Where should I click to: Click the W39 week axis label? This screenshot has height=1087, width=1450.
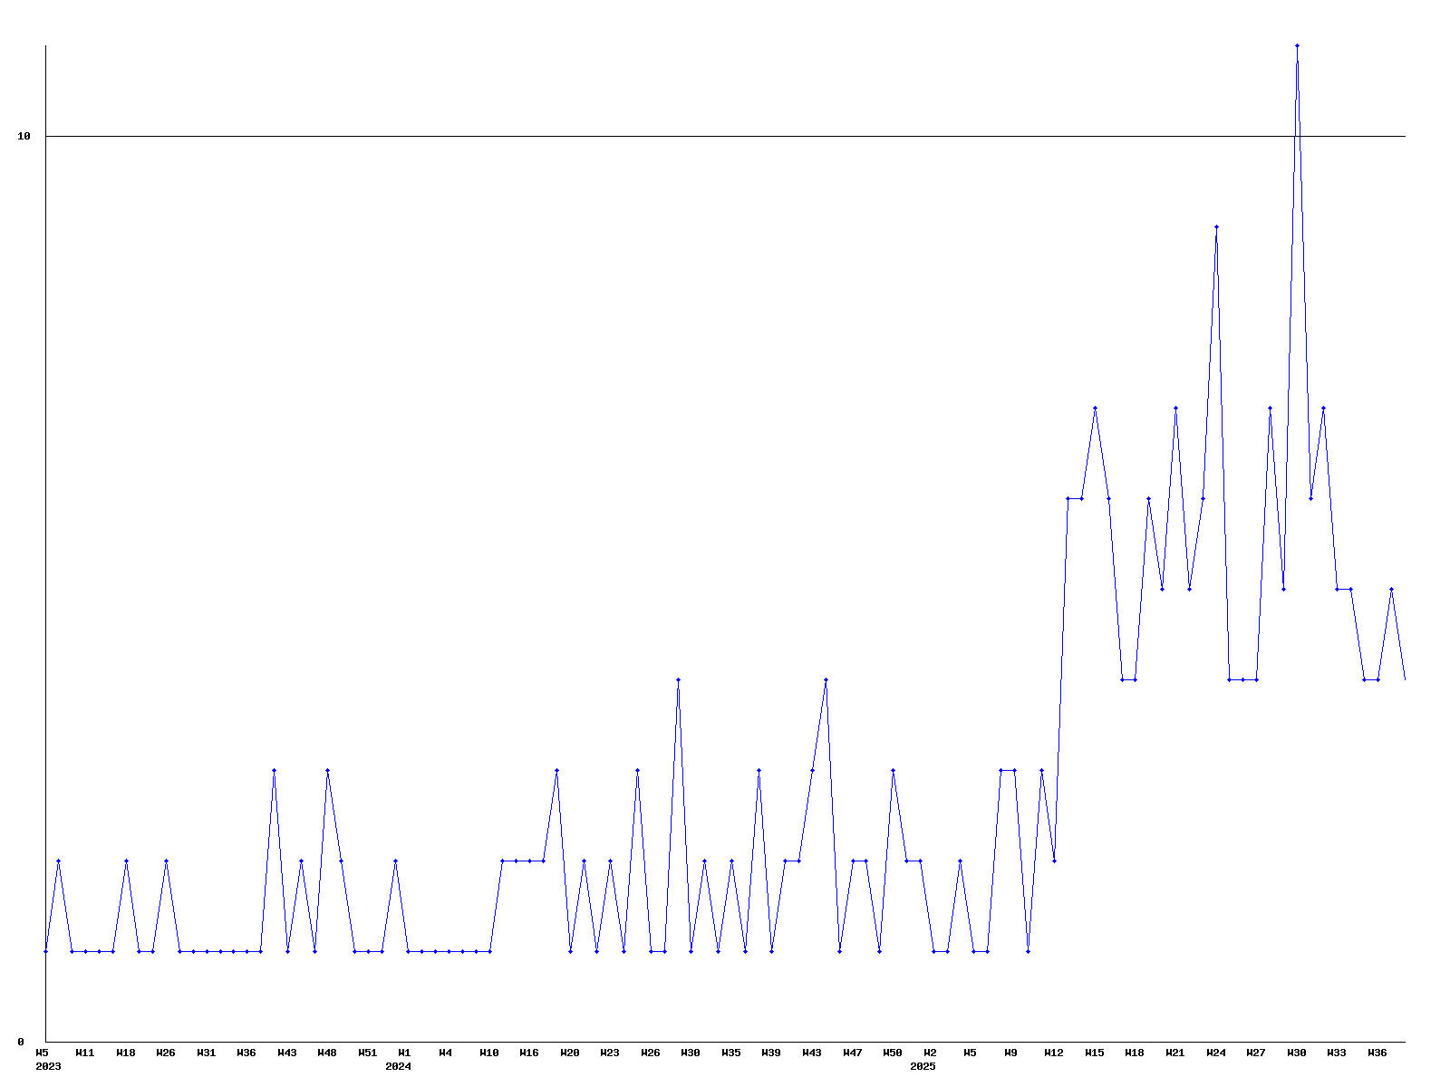[x=771, y=1053]
